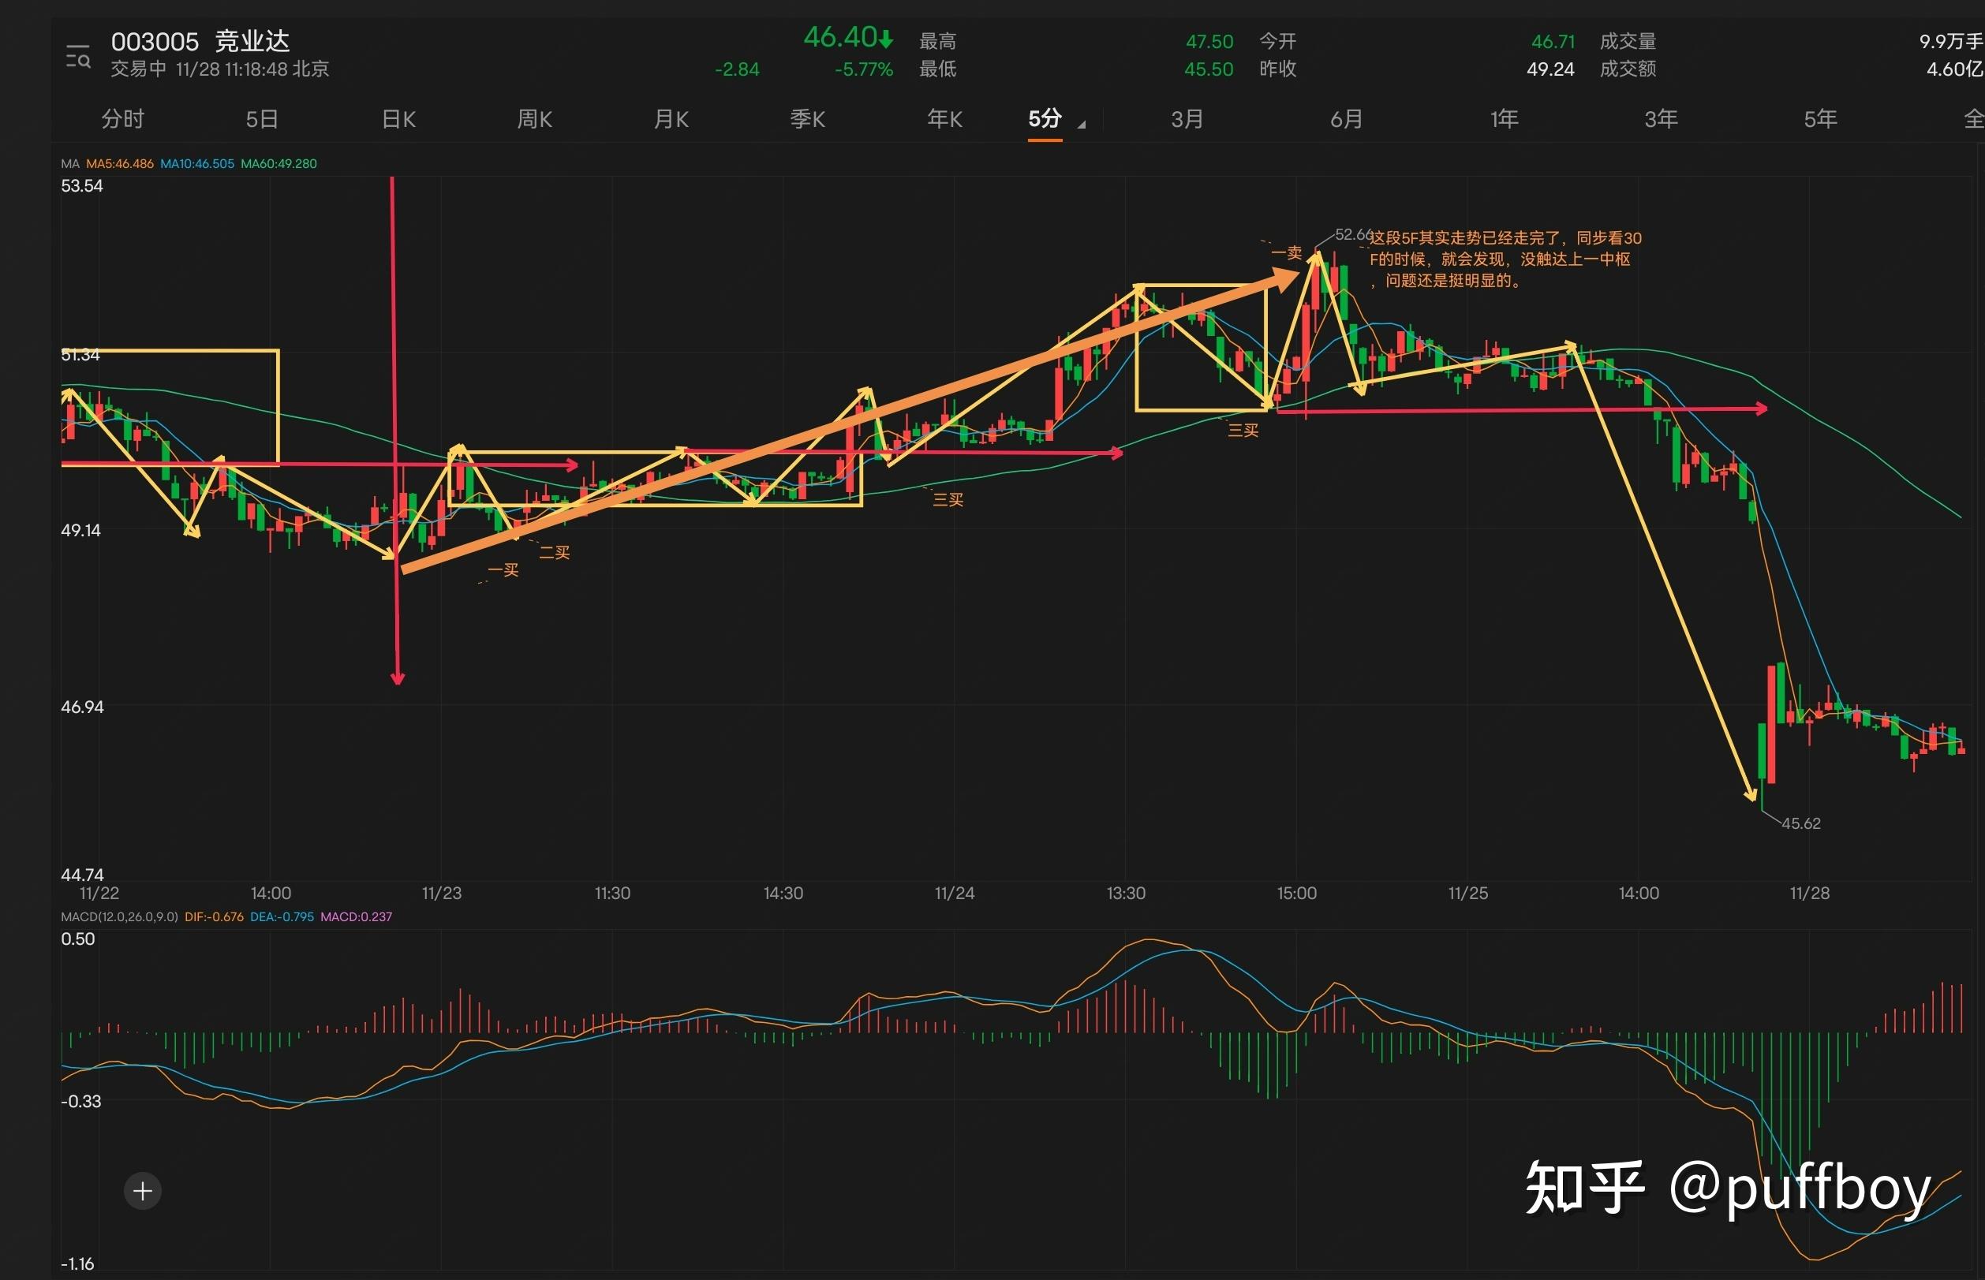Click the DEA:-0.795 value

coord(282,916)
